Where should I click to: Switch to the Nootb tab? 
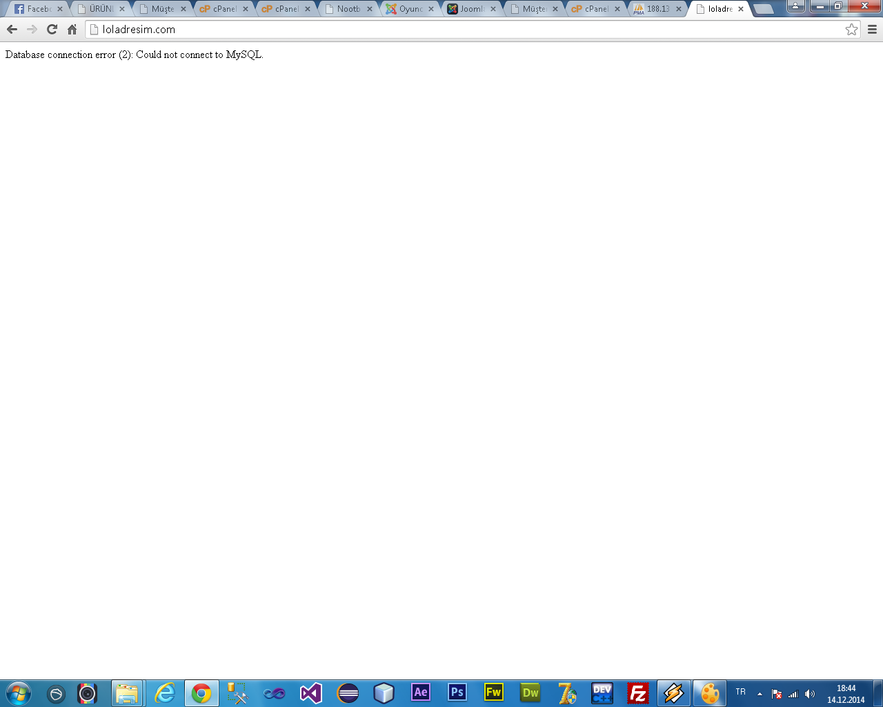(348, 9)
